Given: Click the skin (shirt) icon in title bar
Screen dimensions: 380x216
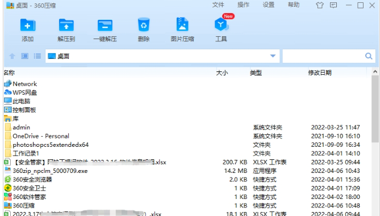Looking at the screenshot, I should 320,5.
